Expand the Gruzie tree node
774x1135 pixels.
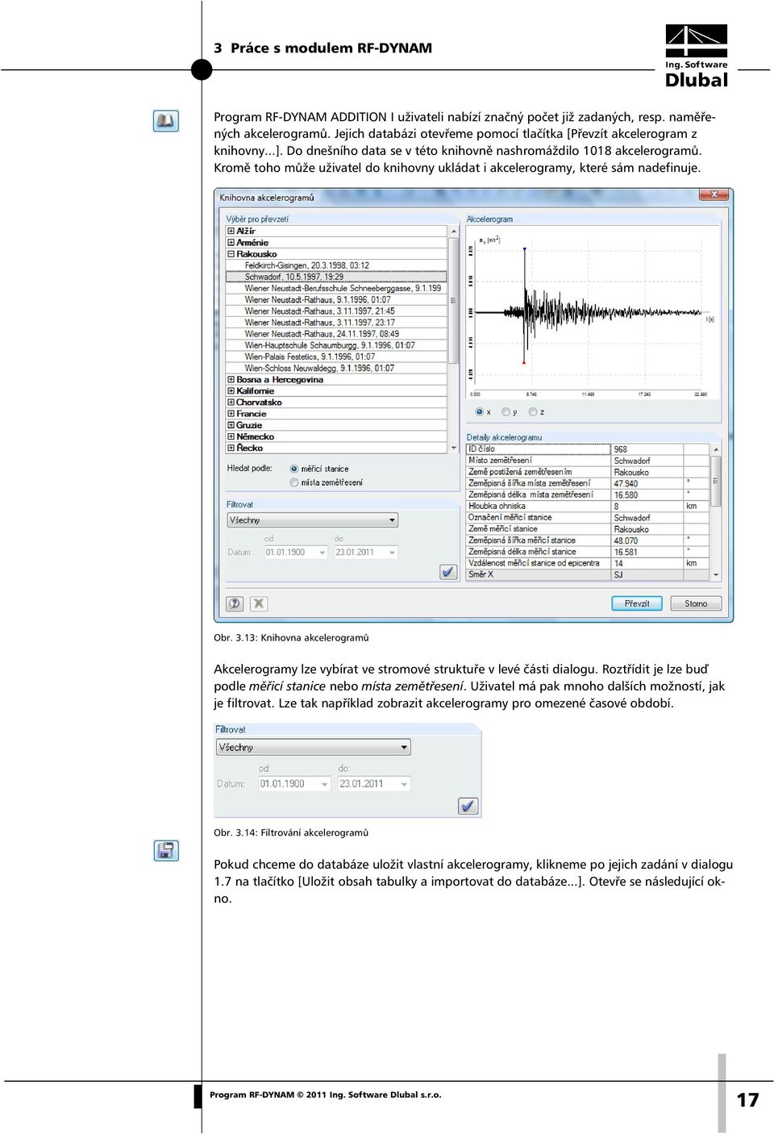tap(231, 425)
